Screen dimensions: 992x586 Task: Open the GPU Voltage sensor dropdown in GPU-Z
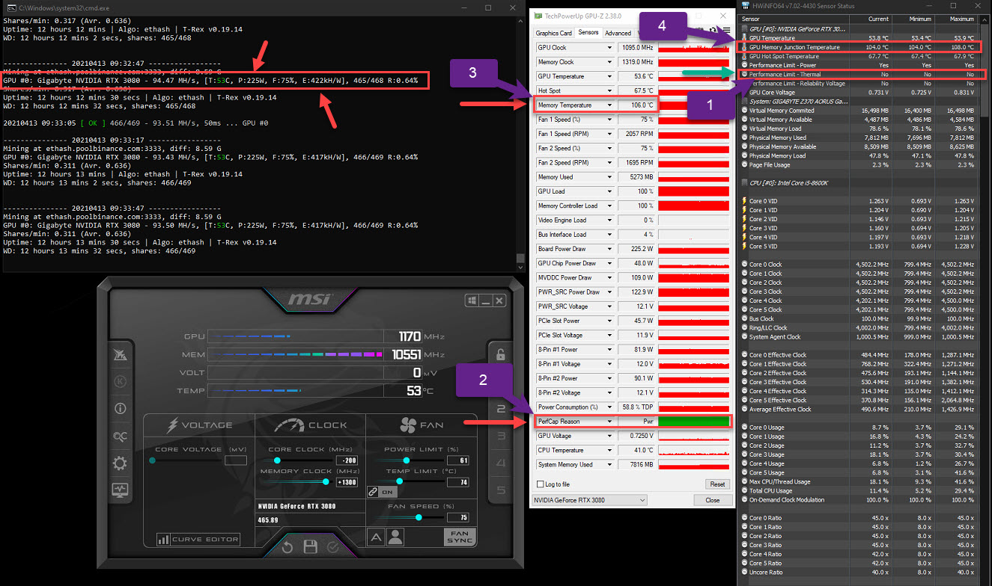click(x=609, y=436)
